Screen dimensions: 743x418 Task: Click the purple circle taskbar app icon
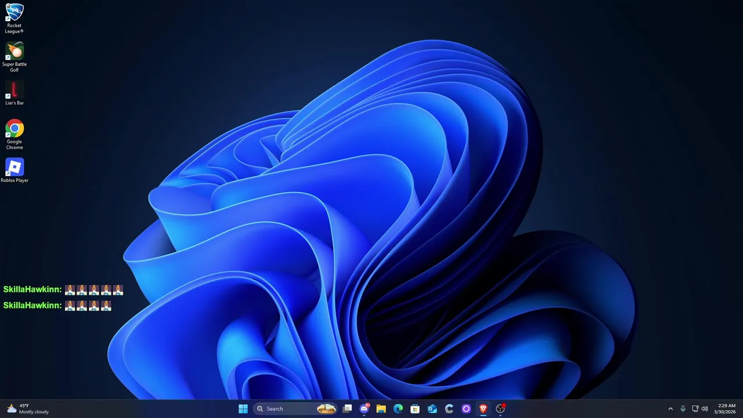[466, 409]
